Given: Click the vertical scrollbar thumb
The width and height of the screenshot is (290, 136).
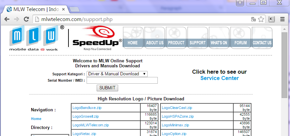Looking at the screenshot, I should pos(284,65).
